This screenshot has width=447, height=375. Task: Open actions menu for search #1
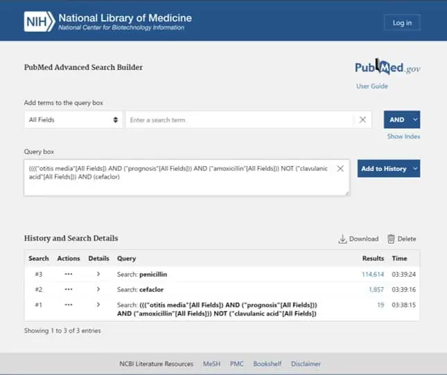69,304
